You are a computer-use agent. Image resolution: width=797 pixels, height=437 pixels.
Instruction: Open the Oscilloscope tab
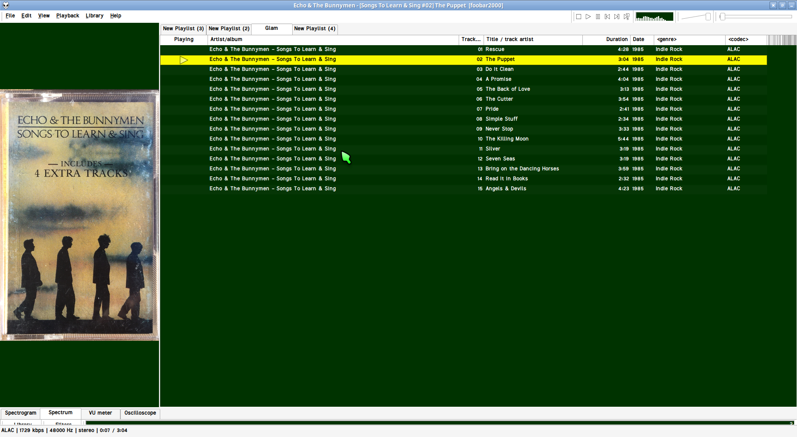pos(140,413)
